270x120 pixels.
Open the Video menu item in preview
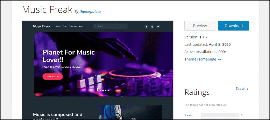[x=65, y=26]
